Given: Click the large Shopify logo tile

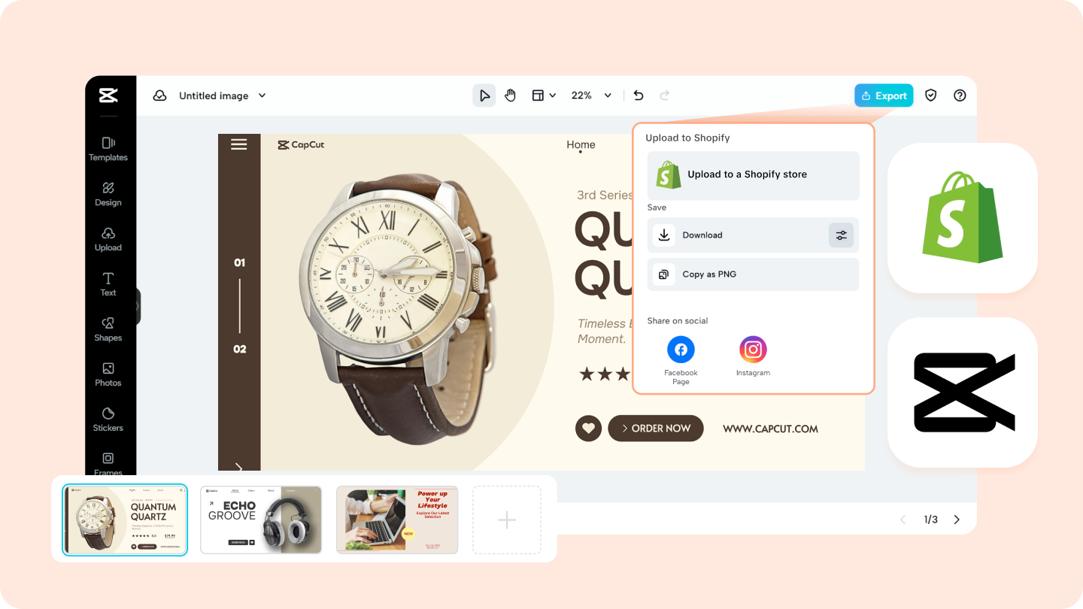Looking at the screenshot, I should (x=963, y=218).
